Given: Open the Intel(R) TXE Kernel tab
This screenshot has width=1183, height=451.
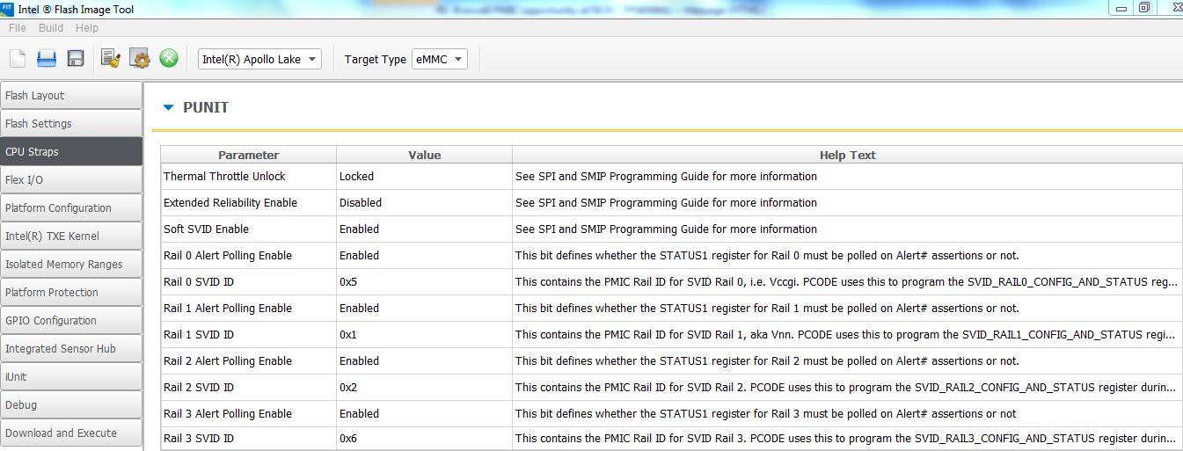Looking at the screenshot, I should click(71, 236).
